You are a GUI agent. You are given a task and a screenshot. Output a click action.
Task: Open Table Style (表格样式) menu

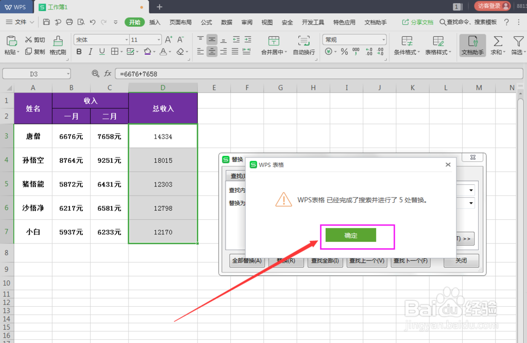[438, 45]
